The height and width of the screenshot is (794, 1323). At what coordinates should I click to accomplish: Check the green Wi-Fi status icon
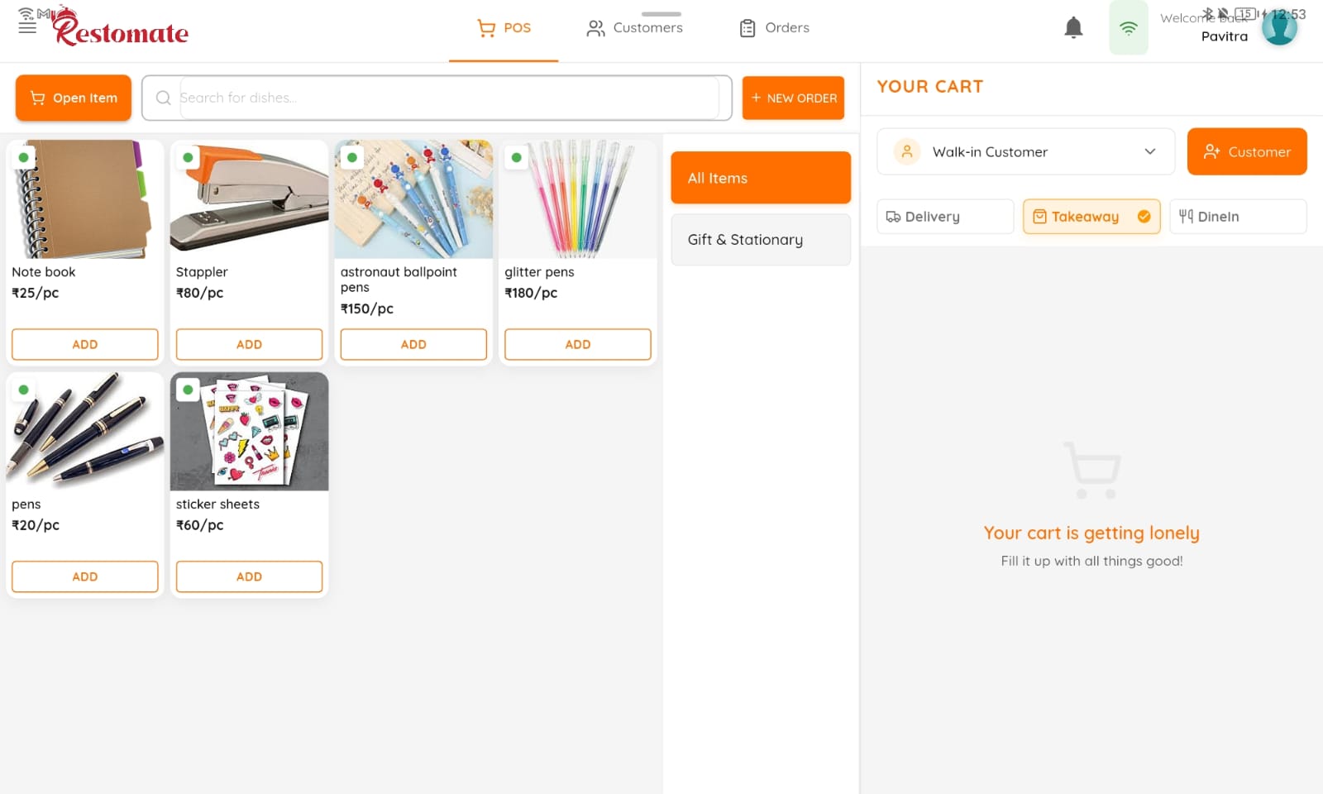[1128, 27]
